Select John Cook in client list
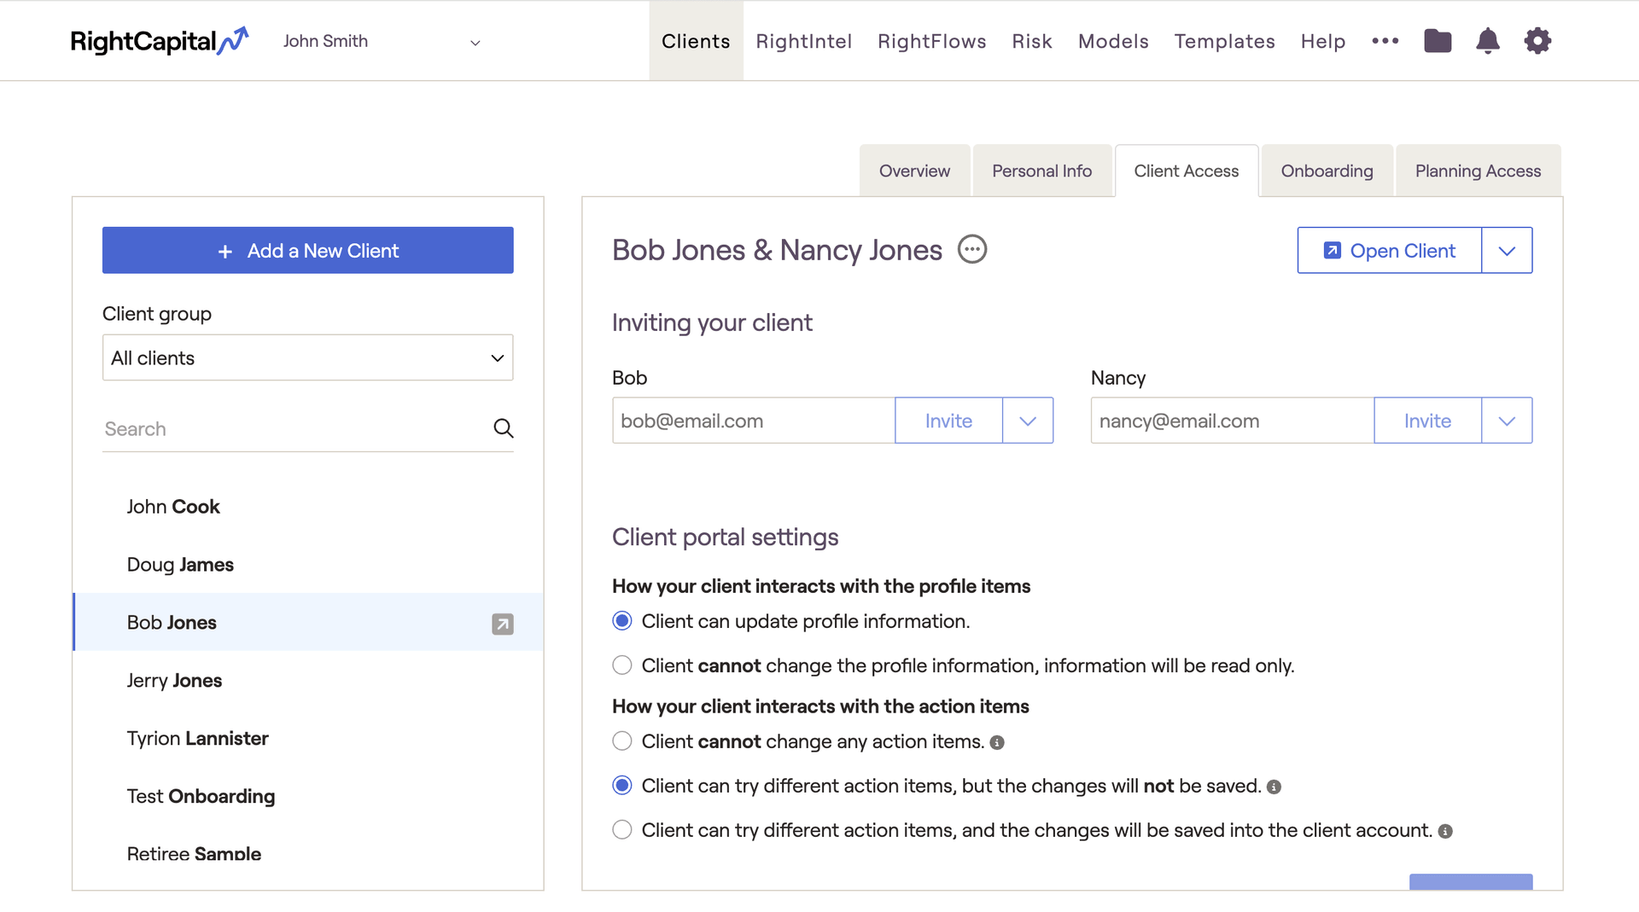 pyautogui.click(x=308, y=507)
